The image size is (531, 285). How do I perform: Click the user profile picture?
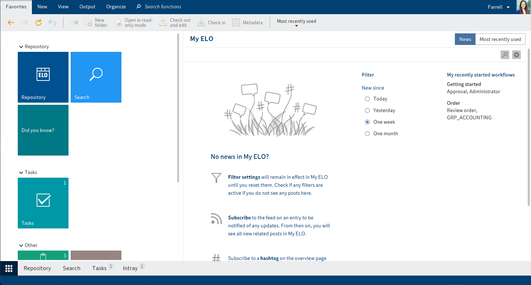(x=523, y=7)
